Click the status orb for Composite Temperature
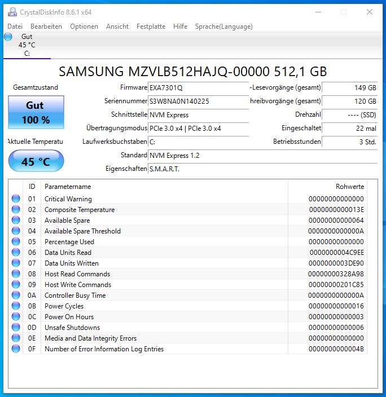 pos(16,209)
